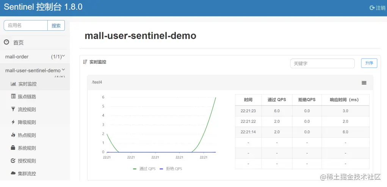Click the 热点规则 flame icon

pyautogui.click(x=13, y=135)
